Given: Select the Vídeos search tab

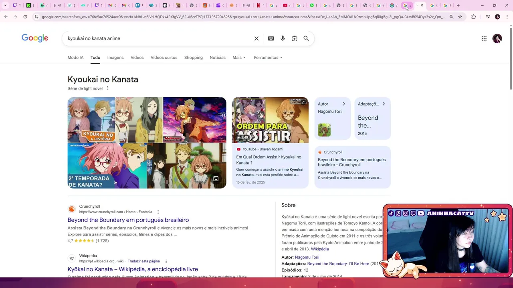Looking at the screenshot, I should [x=137, y=58].
